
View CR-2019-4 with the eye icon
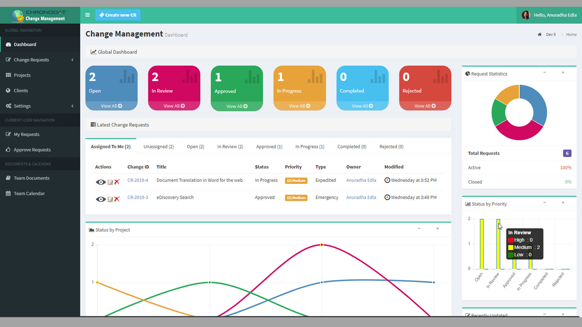(101, 182)
